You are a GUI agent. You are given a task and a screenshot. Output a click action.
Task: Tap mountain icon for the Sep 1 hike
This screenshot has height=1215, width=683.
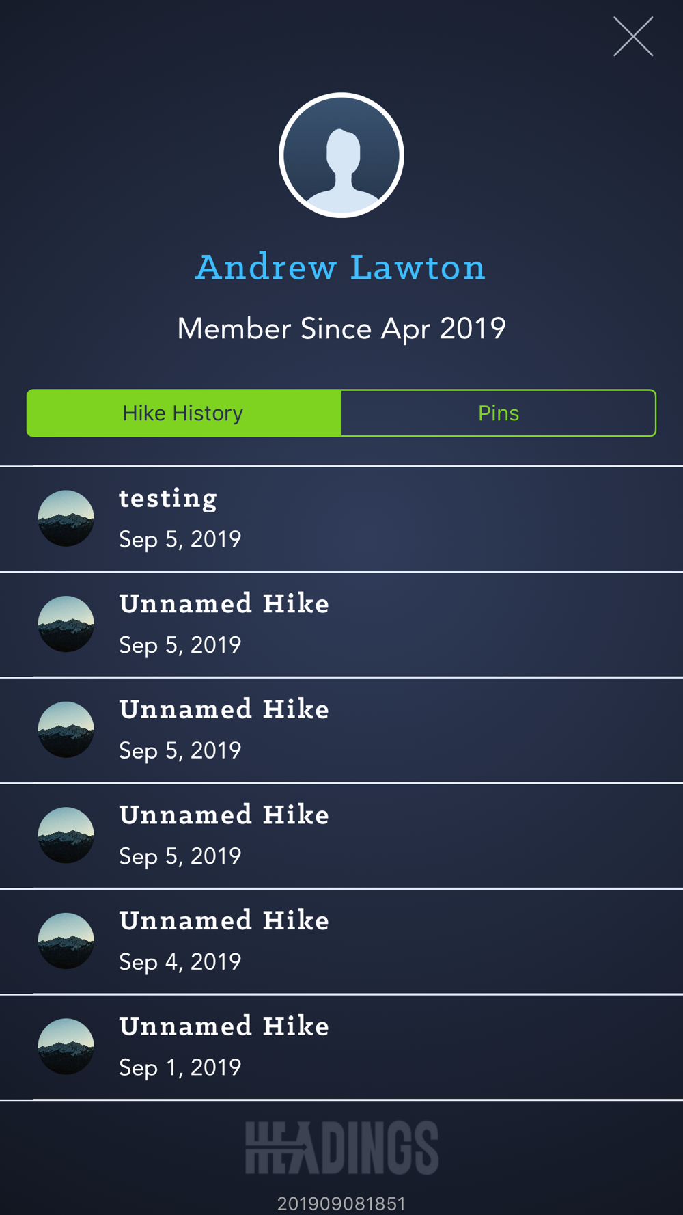[x=66, y=1046]
